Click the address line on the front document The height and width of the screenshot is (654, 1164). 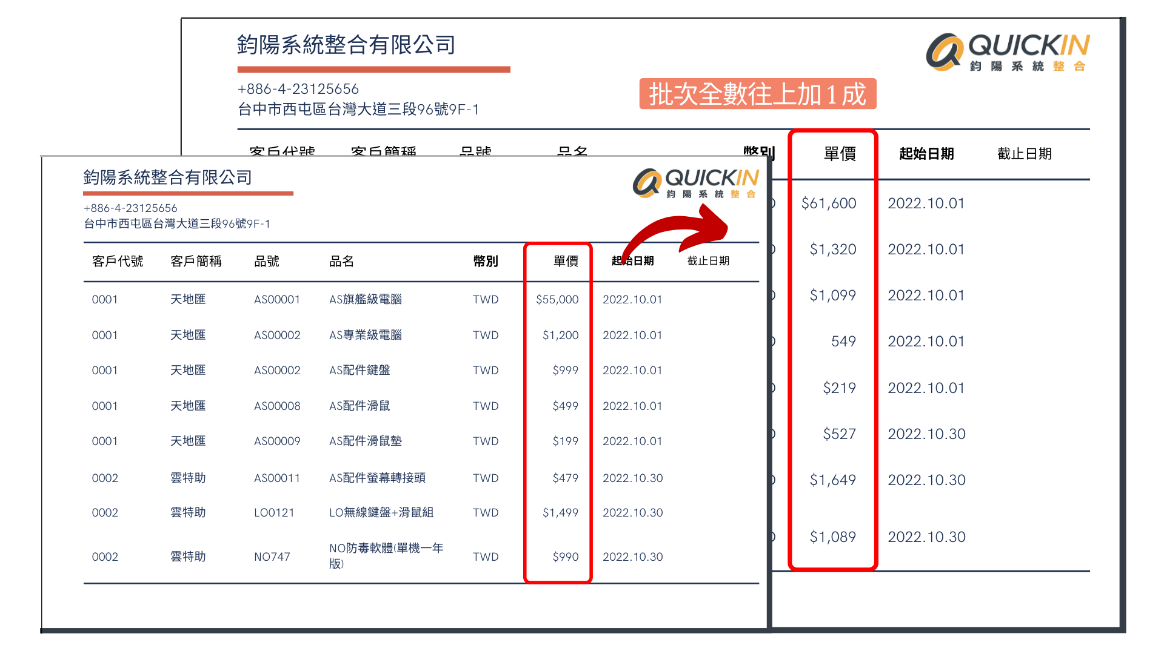(x=177, y=223)
